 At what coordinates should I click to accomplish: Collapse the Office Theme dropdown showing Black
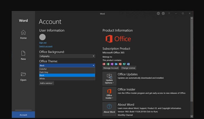coord(67,66)
